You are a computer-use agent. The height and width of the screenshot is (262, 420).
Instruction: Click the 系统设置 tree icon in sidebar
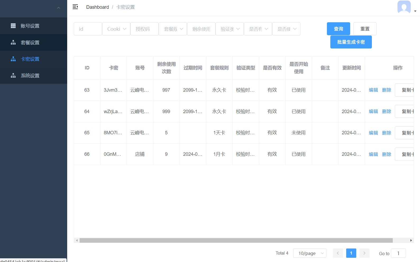(13, 76)
